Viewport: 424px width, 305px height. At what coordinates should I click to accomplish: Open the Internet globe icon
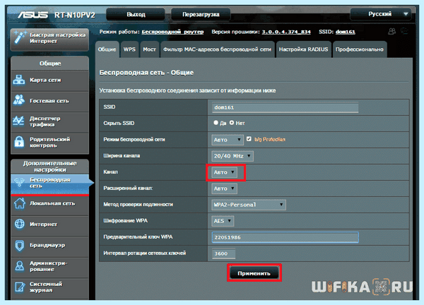20,224
